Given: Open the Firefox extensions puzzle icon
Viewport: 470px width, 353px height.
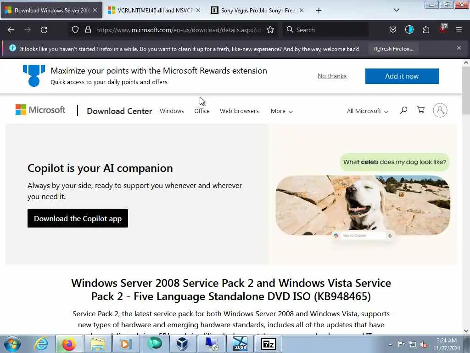Looking at the screenshot, I should 426,30.
